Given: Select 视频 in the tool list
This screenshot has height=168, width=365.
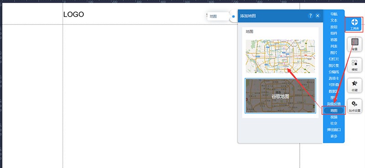Looking at the screenshot, I should click(x=334, y=117).
